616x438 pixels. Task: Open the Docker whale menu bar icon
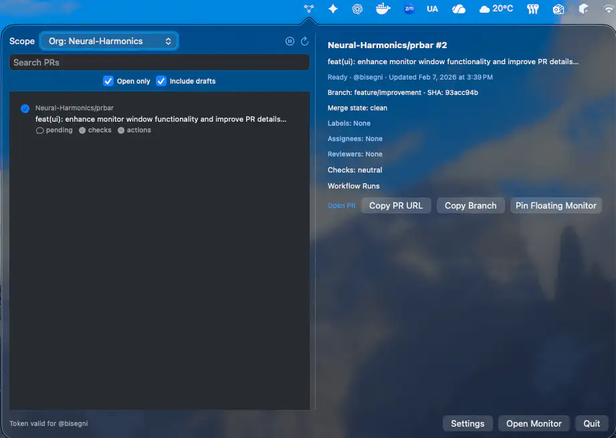tap(383, 9)
